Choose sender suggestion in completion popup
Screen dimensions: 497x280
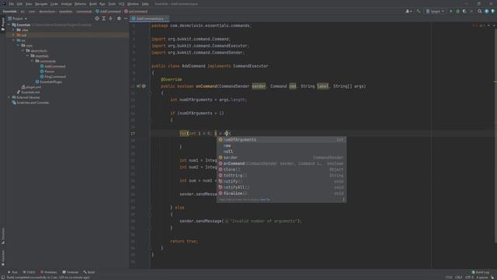coord(281,157)
